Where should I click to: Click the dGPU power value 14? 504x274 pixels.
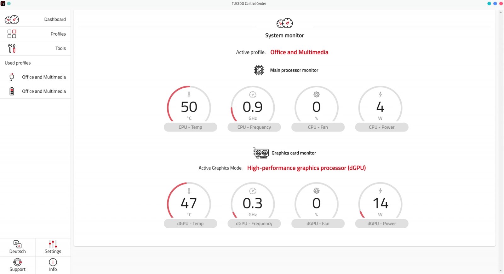[381, 203]
